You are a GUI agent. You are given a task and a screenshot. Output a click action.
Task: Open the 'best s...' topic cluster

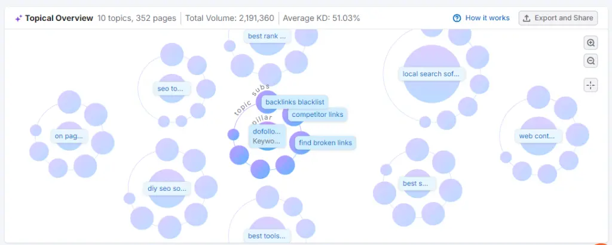tap(416, 184)
